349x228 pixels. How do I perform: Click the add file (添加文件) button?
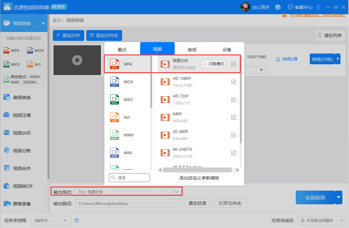pyautogui.click(x=68, y=35)
